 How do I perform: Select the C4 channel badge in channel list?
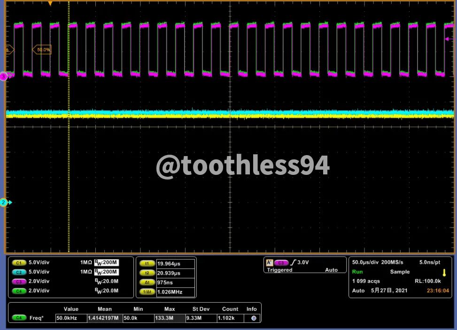19,291
